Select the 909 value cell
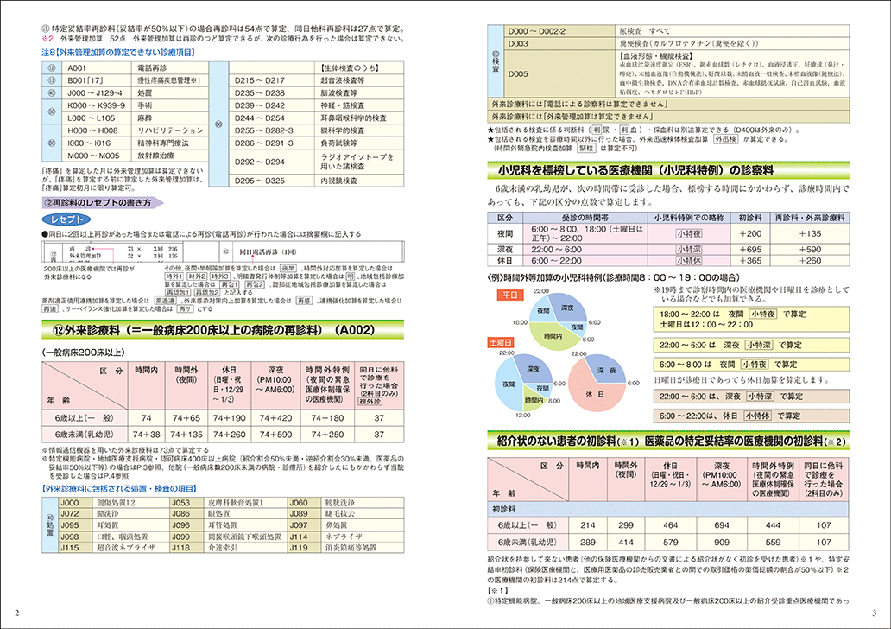 722,542
